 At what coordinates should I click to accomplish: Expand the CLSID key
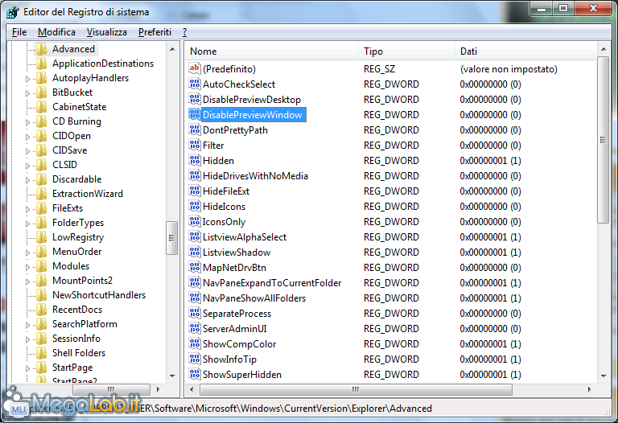tap(27, 166)
